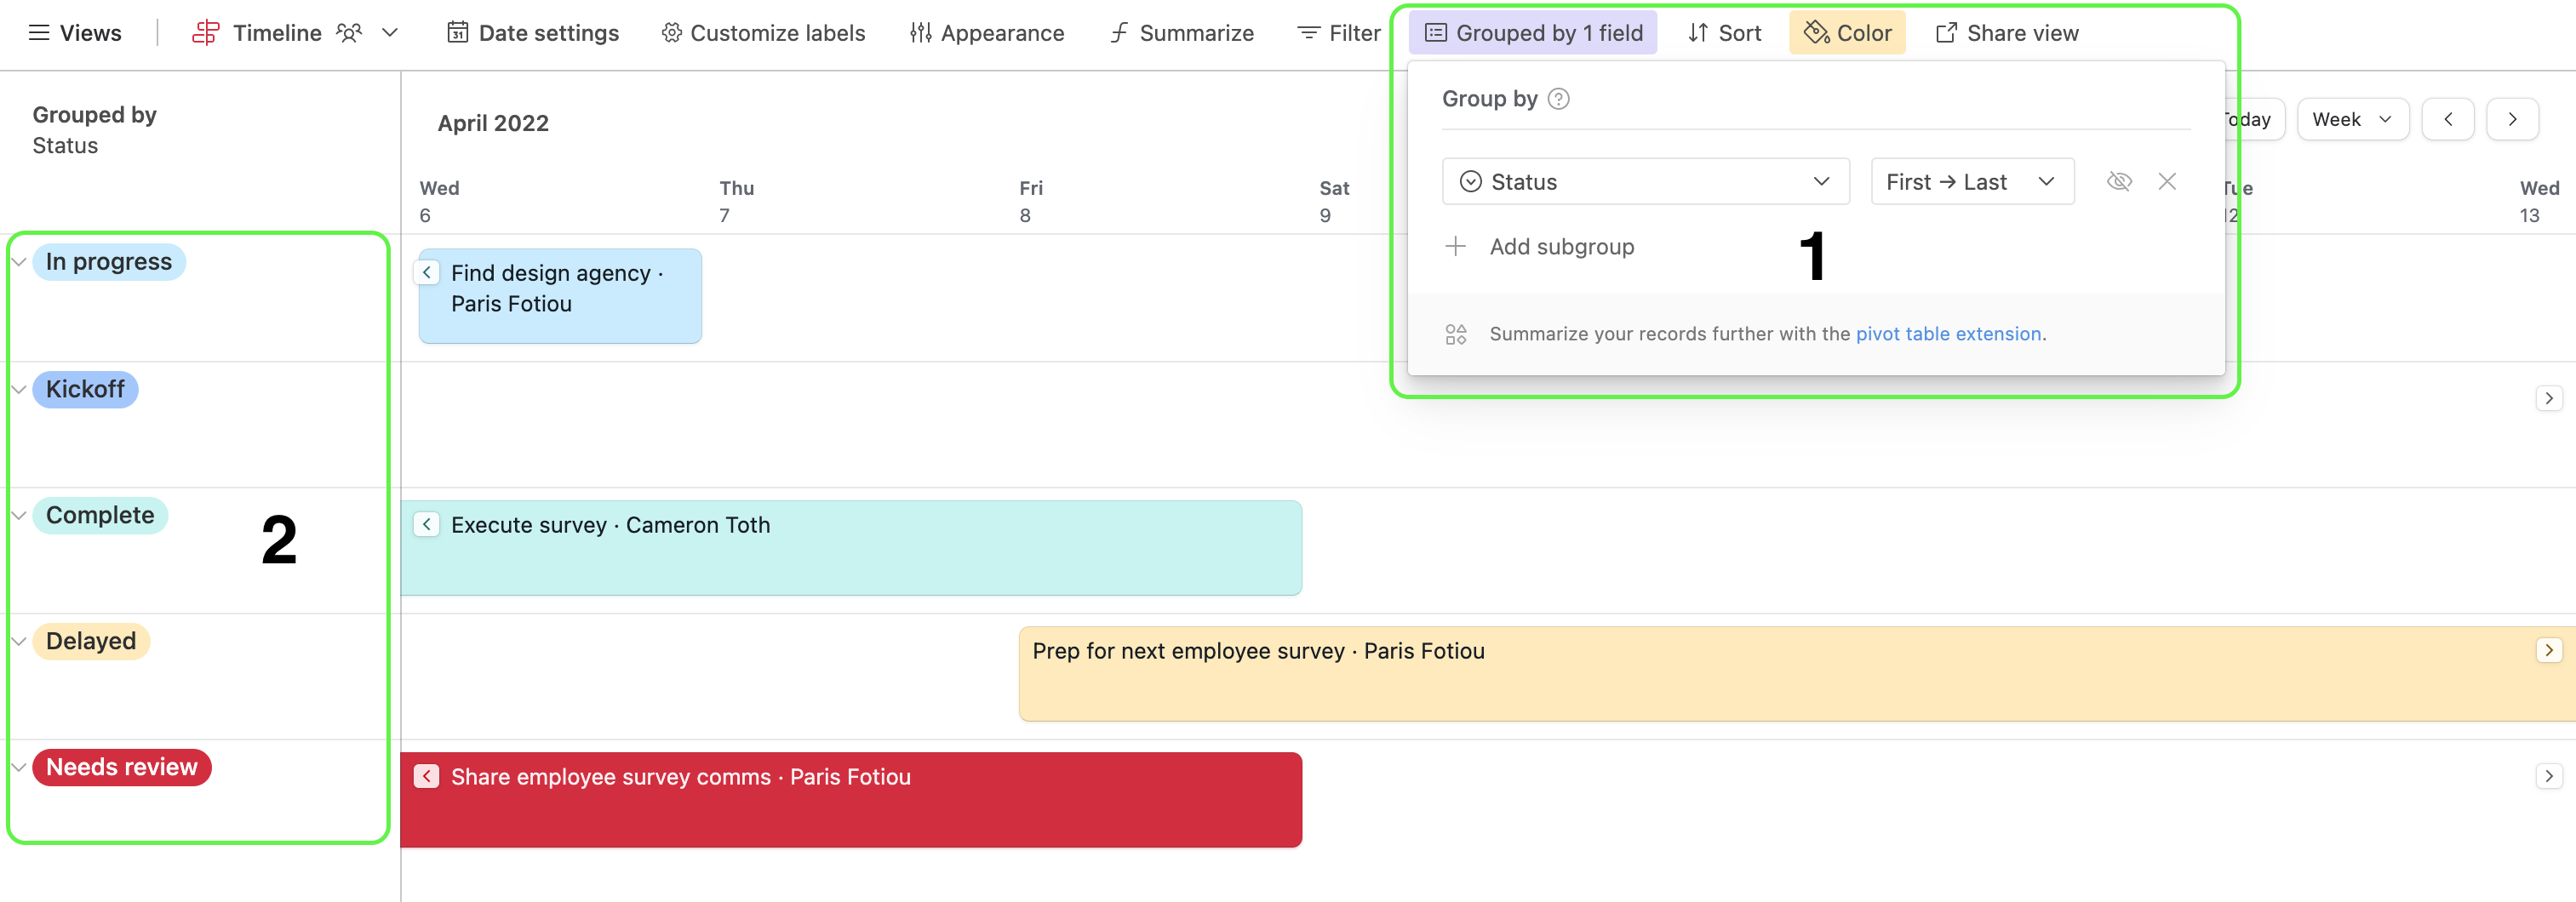Collapse the Needs review group
The width and height of the screenshot is (2576, 902).
pos(19,767)
